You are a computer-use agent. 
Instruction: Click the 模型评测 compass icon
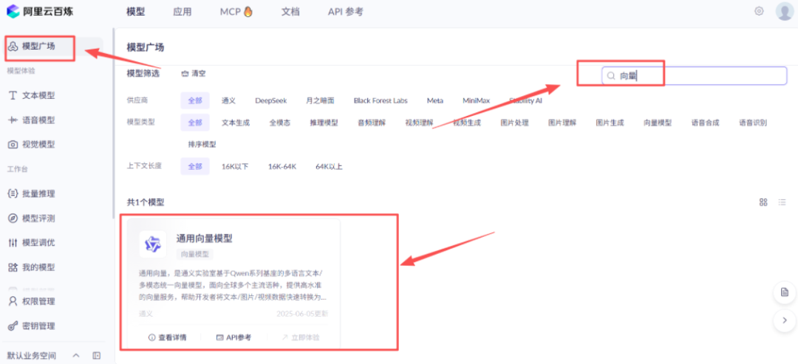click(13, 218)
